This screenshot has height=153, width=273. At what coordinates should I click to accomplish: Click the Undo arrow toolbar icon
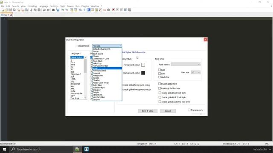(44, 10)
